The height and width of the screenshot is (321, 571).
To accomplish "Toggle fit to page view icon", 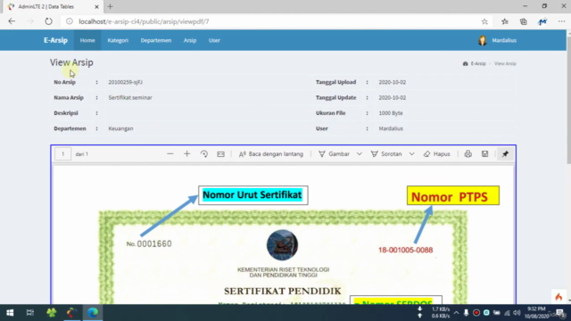I will pos(220,154).
